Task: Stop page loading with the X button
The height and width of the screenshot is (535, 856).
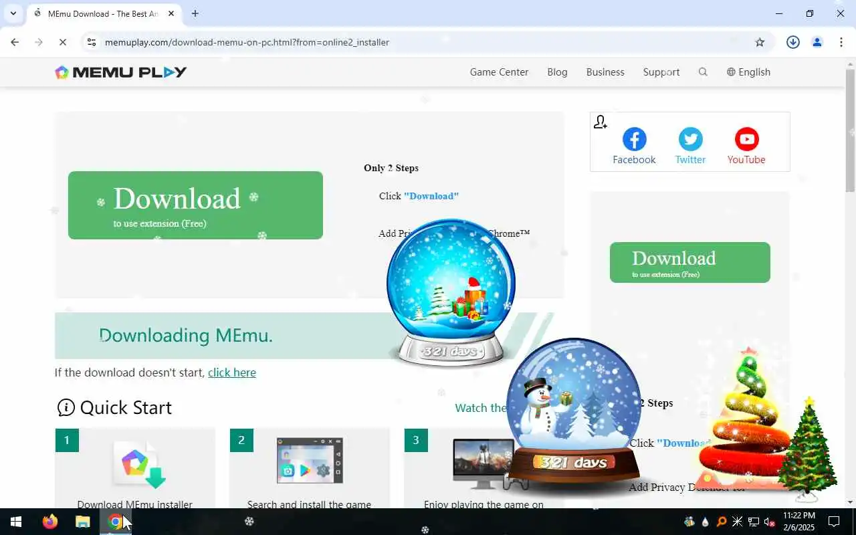Action: coord(63,42)
